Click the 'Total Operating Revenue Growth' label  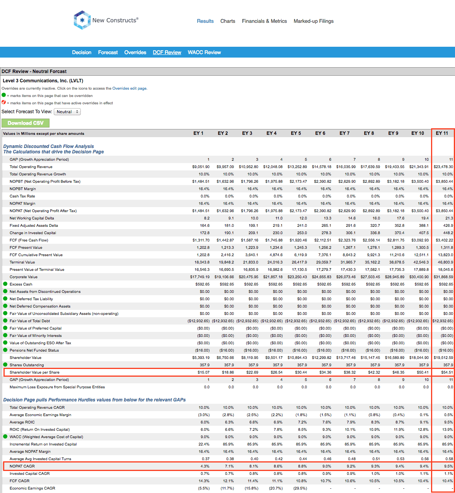coord(38,174)
